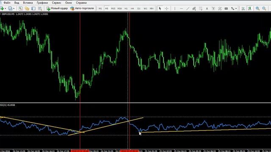
Task: Open the Navigator panel icon
Action: click(27, 8)
